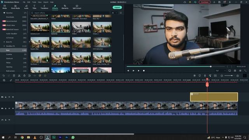249x140 pixels.
Task: Open Google Chrome from the taskbar
Action: click(x=22, y=137)
